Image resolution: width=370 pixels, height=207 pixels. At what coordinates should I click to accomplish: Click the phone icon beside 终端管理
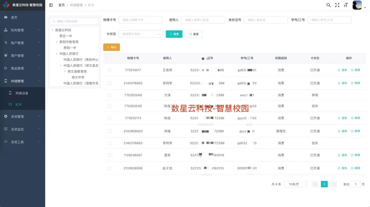pos(6,81)
